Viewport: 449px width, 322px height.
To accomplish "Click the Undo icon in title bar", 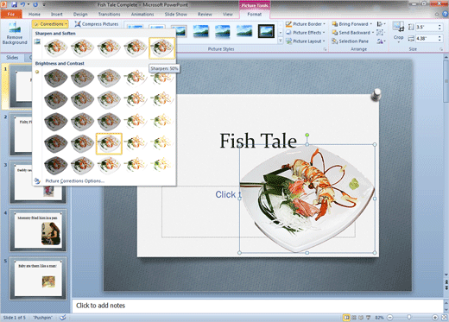I will [22, 4].
